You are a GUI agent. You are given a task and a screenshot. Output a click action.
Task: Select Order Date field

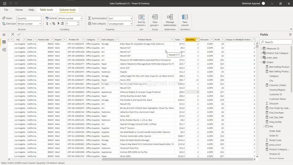coord(275,131)
